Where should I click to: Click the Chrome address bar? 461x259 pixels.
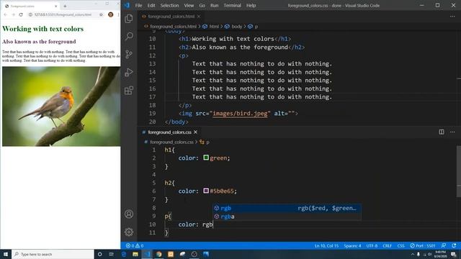coord(63,14)
